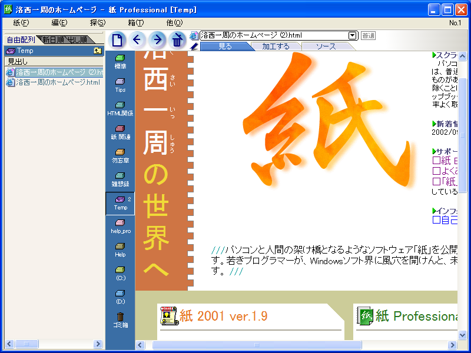The height and width of the screenshot is (353, 471).
Task: Open the 探(S) menu
Action: pyautogui.click(x=97, y=23)
